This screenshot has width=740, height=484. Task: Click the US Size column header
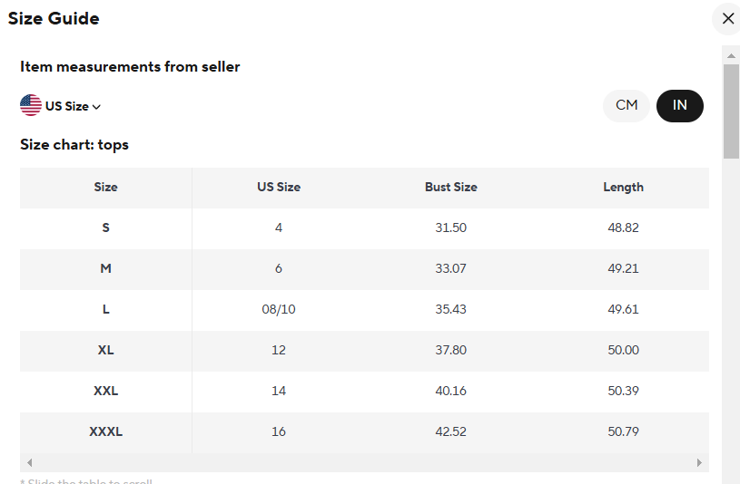coord(279,187)
